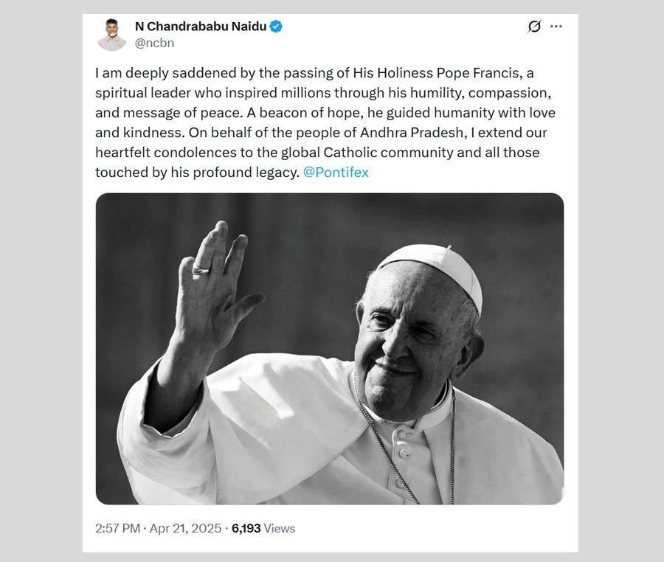Click the ring on the Pope's finger
The width and height of the screenshot is (664, 562).
tap(201, 269)
